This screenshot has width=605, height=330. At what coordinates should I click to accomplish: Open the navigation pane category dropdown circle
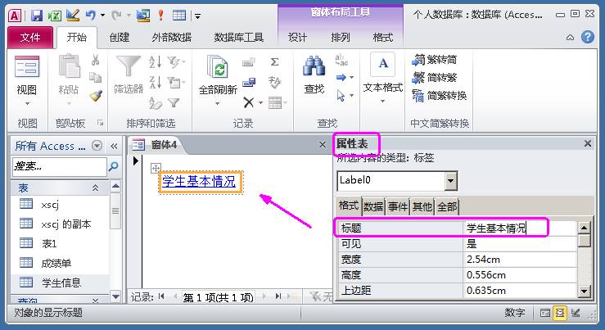pyautogui.click(x=97, y=146)
